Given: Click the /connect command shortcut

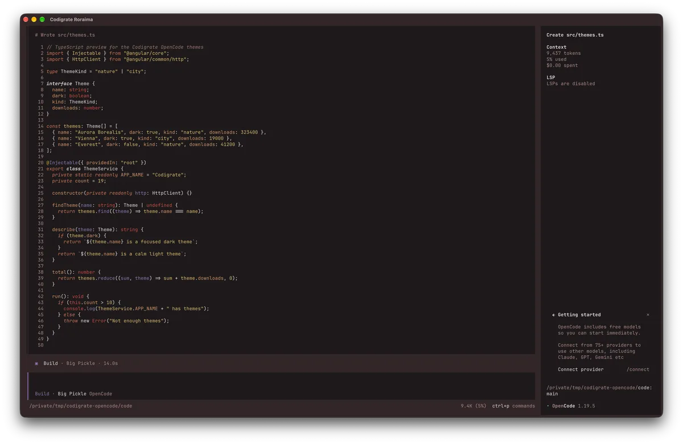Looking at the screenshot, I should 638,369.
